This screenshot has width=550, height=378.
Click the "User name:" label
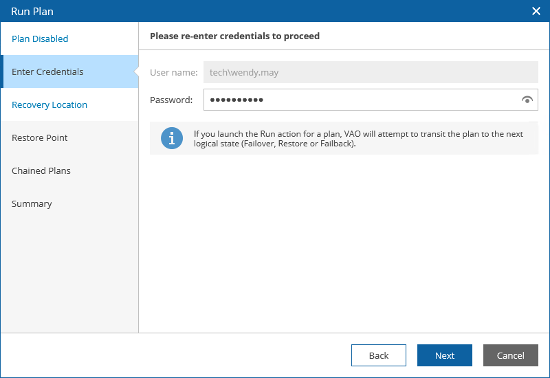tap(174, 73)
